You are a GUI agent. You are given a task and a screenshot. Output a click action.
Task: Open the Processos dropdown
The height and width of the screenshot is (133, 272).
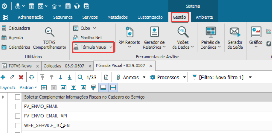click(x=184, y=77)
